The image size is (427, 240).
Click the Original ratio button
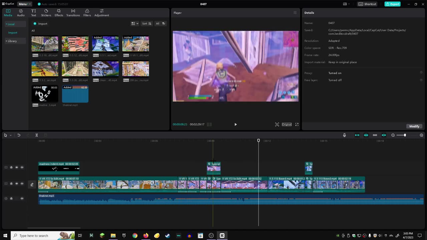tap(287, 124)
